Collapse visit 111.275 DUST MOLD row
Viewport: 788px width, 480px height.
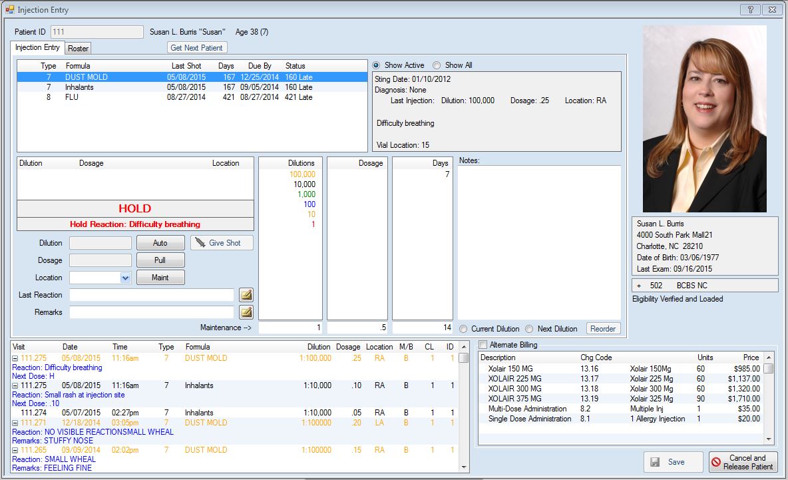[x=15, y=358]
